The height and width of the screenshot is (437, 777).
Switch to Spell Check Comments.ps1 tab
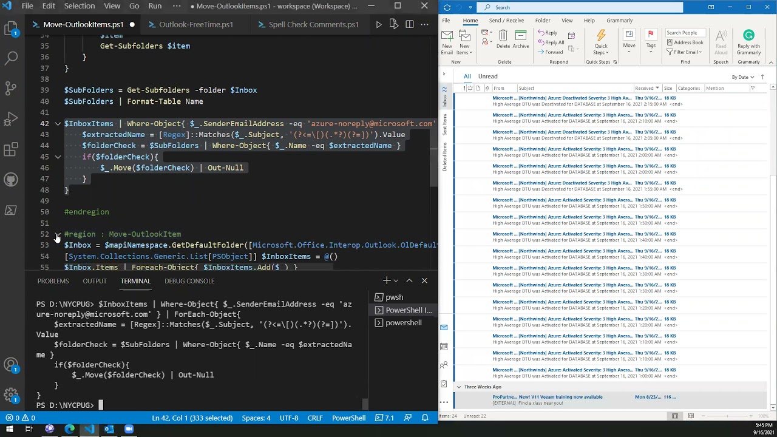tap(307, 24)
